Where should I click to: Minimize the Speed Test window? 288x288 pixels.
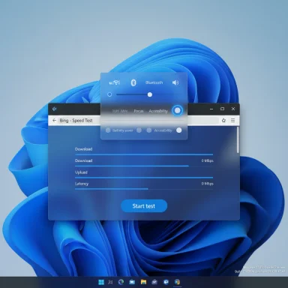[211, 109]
